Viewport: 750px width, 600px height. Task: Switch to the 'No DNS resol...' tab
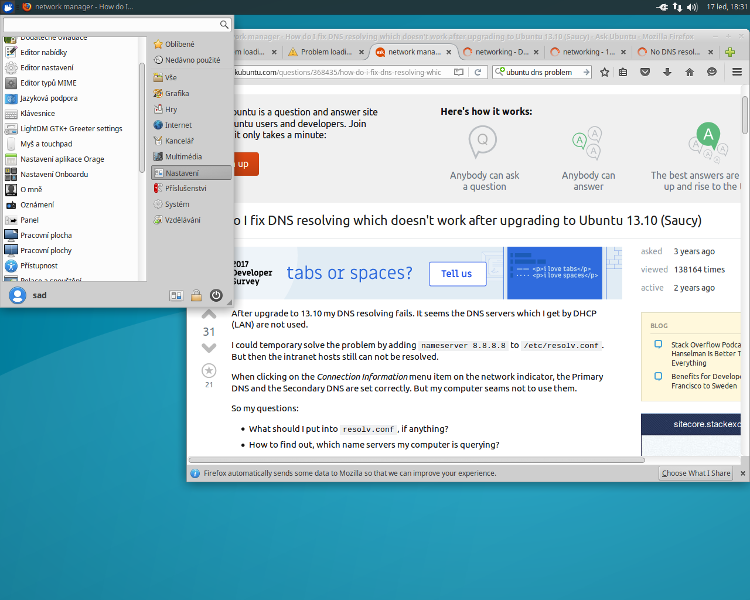click(674, 52)
